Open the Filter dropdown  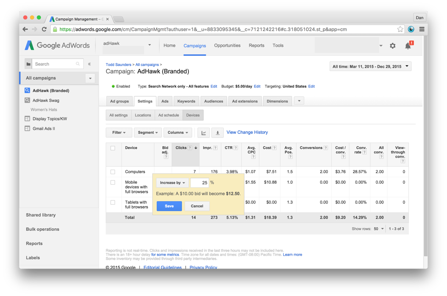point(119,132)
